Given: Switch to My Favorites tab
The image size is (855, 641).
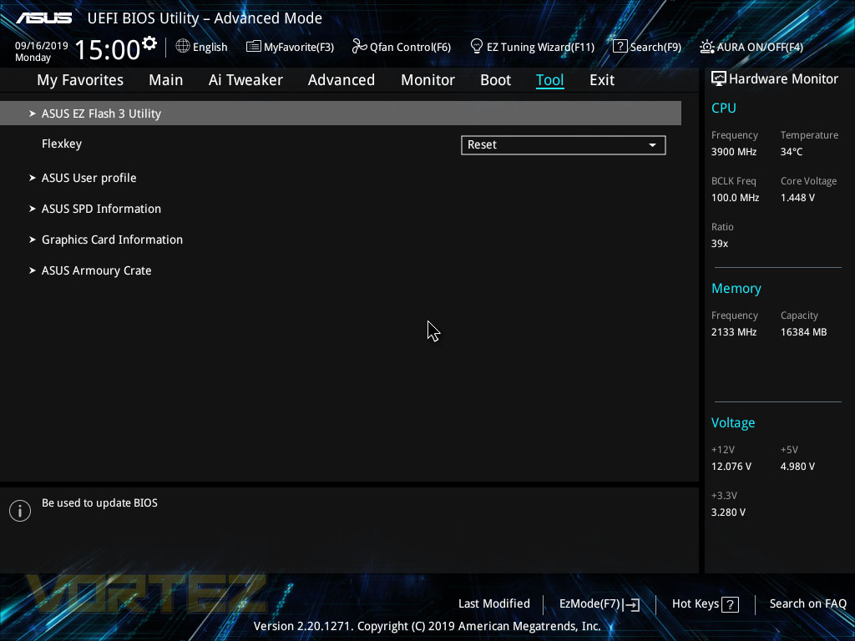Looking at the screenshot, I should click(x=80, y=80).
